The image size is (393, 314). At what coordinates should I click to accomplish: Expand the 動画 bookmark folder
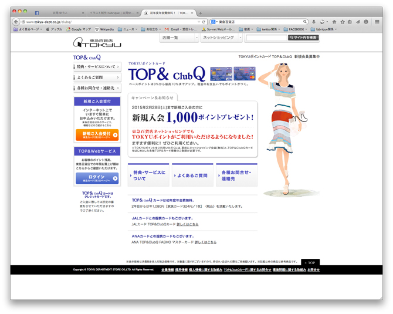[x=246, y=29]
